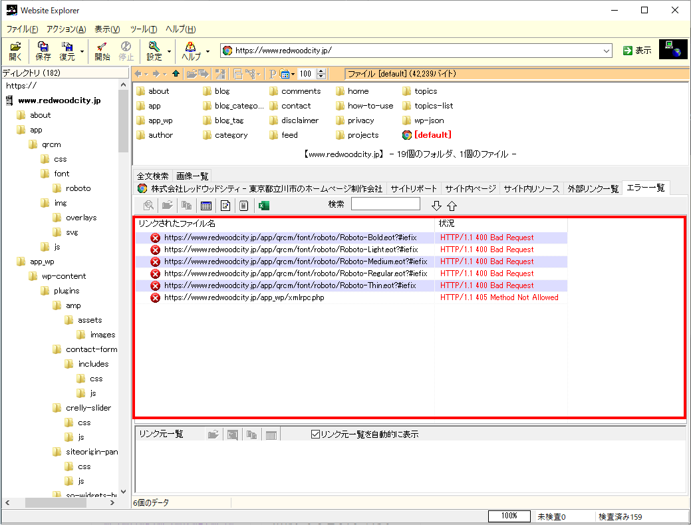Open the blog folder in the file pane
This screenshot has width=691, height=525.
[x=222, y=91]
